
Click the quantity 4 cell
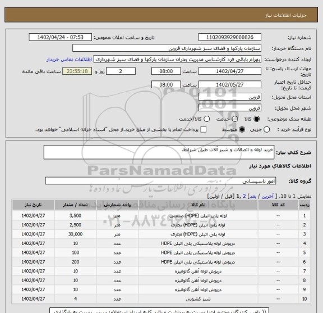coord(75,299)
